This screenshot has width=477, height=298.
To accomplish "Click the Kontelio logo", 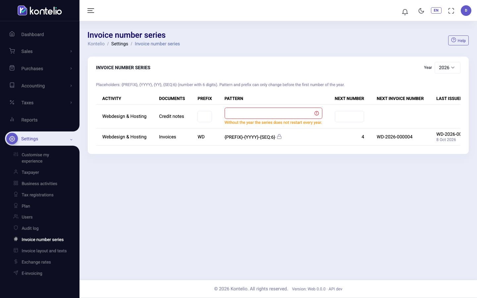I will click(40, 11).
